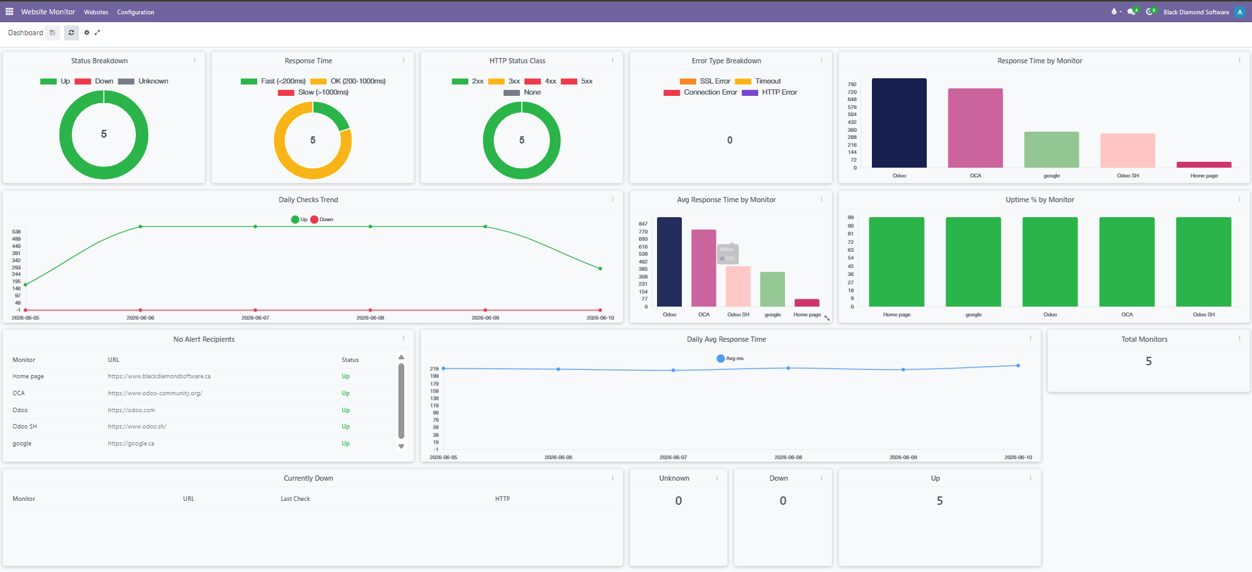Click scroll-up arrow in No Alert Recipients
This screenshot has width=1252, height=572.
(x=401, y=357)
